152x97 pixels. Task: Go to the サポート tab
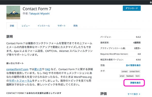point(62,26)
